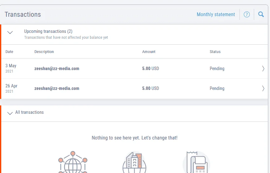Collapse the Upcoming transactions section chevron

(x=10, y=33)
